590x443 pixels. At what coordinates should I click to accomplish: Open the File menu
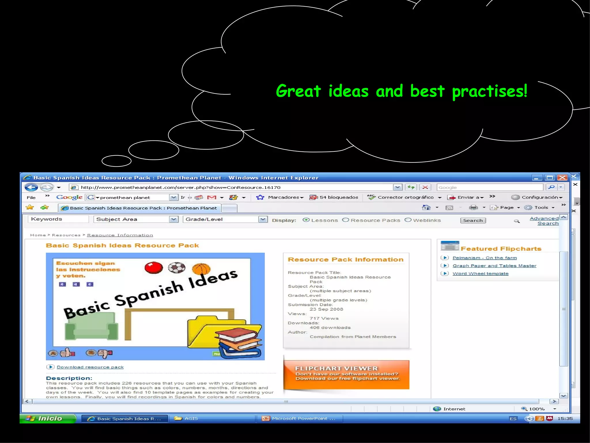31,198
